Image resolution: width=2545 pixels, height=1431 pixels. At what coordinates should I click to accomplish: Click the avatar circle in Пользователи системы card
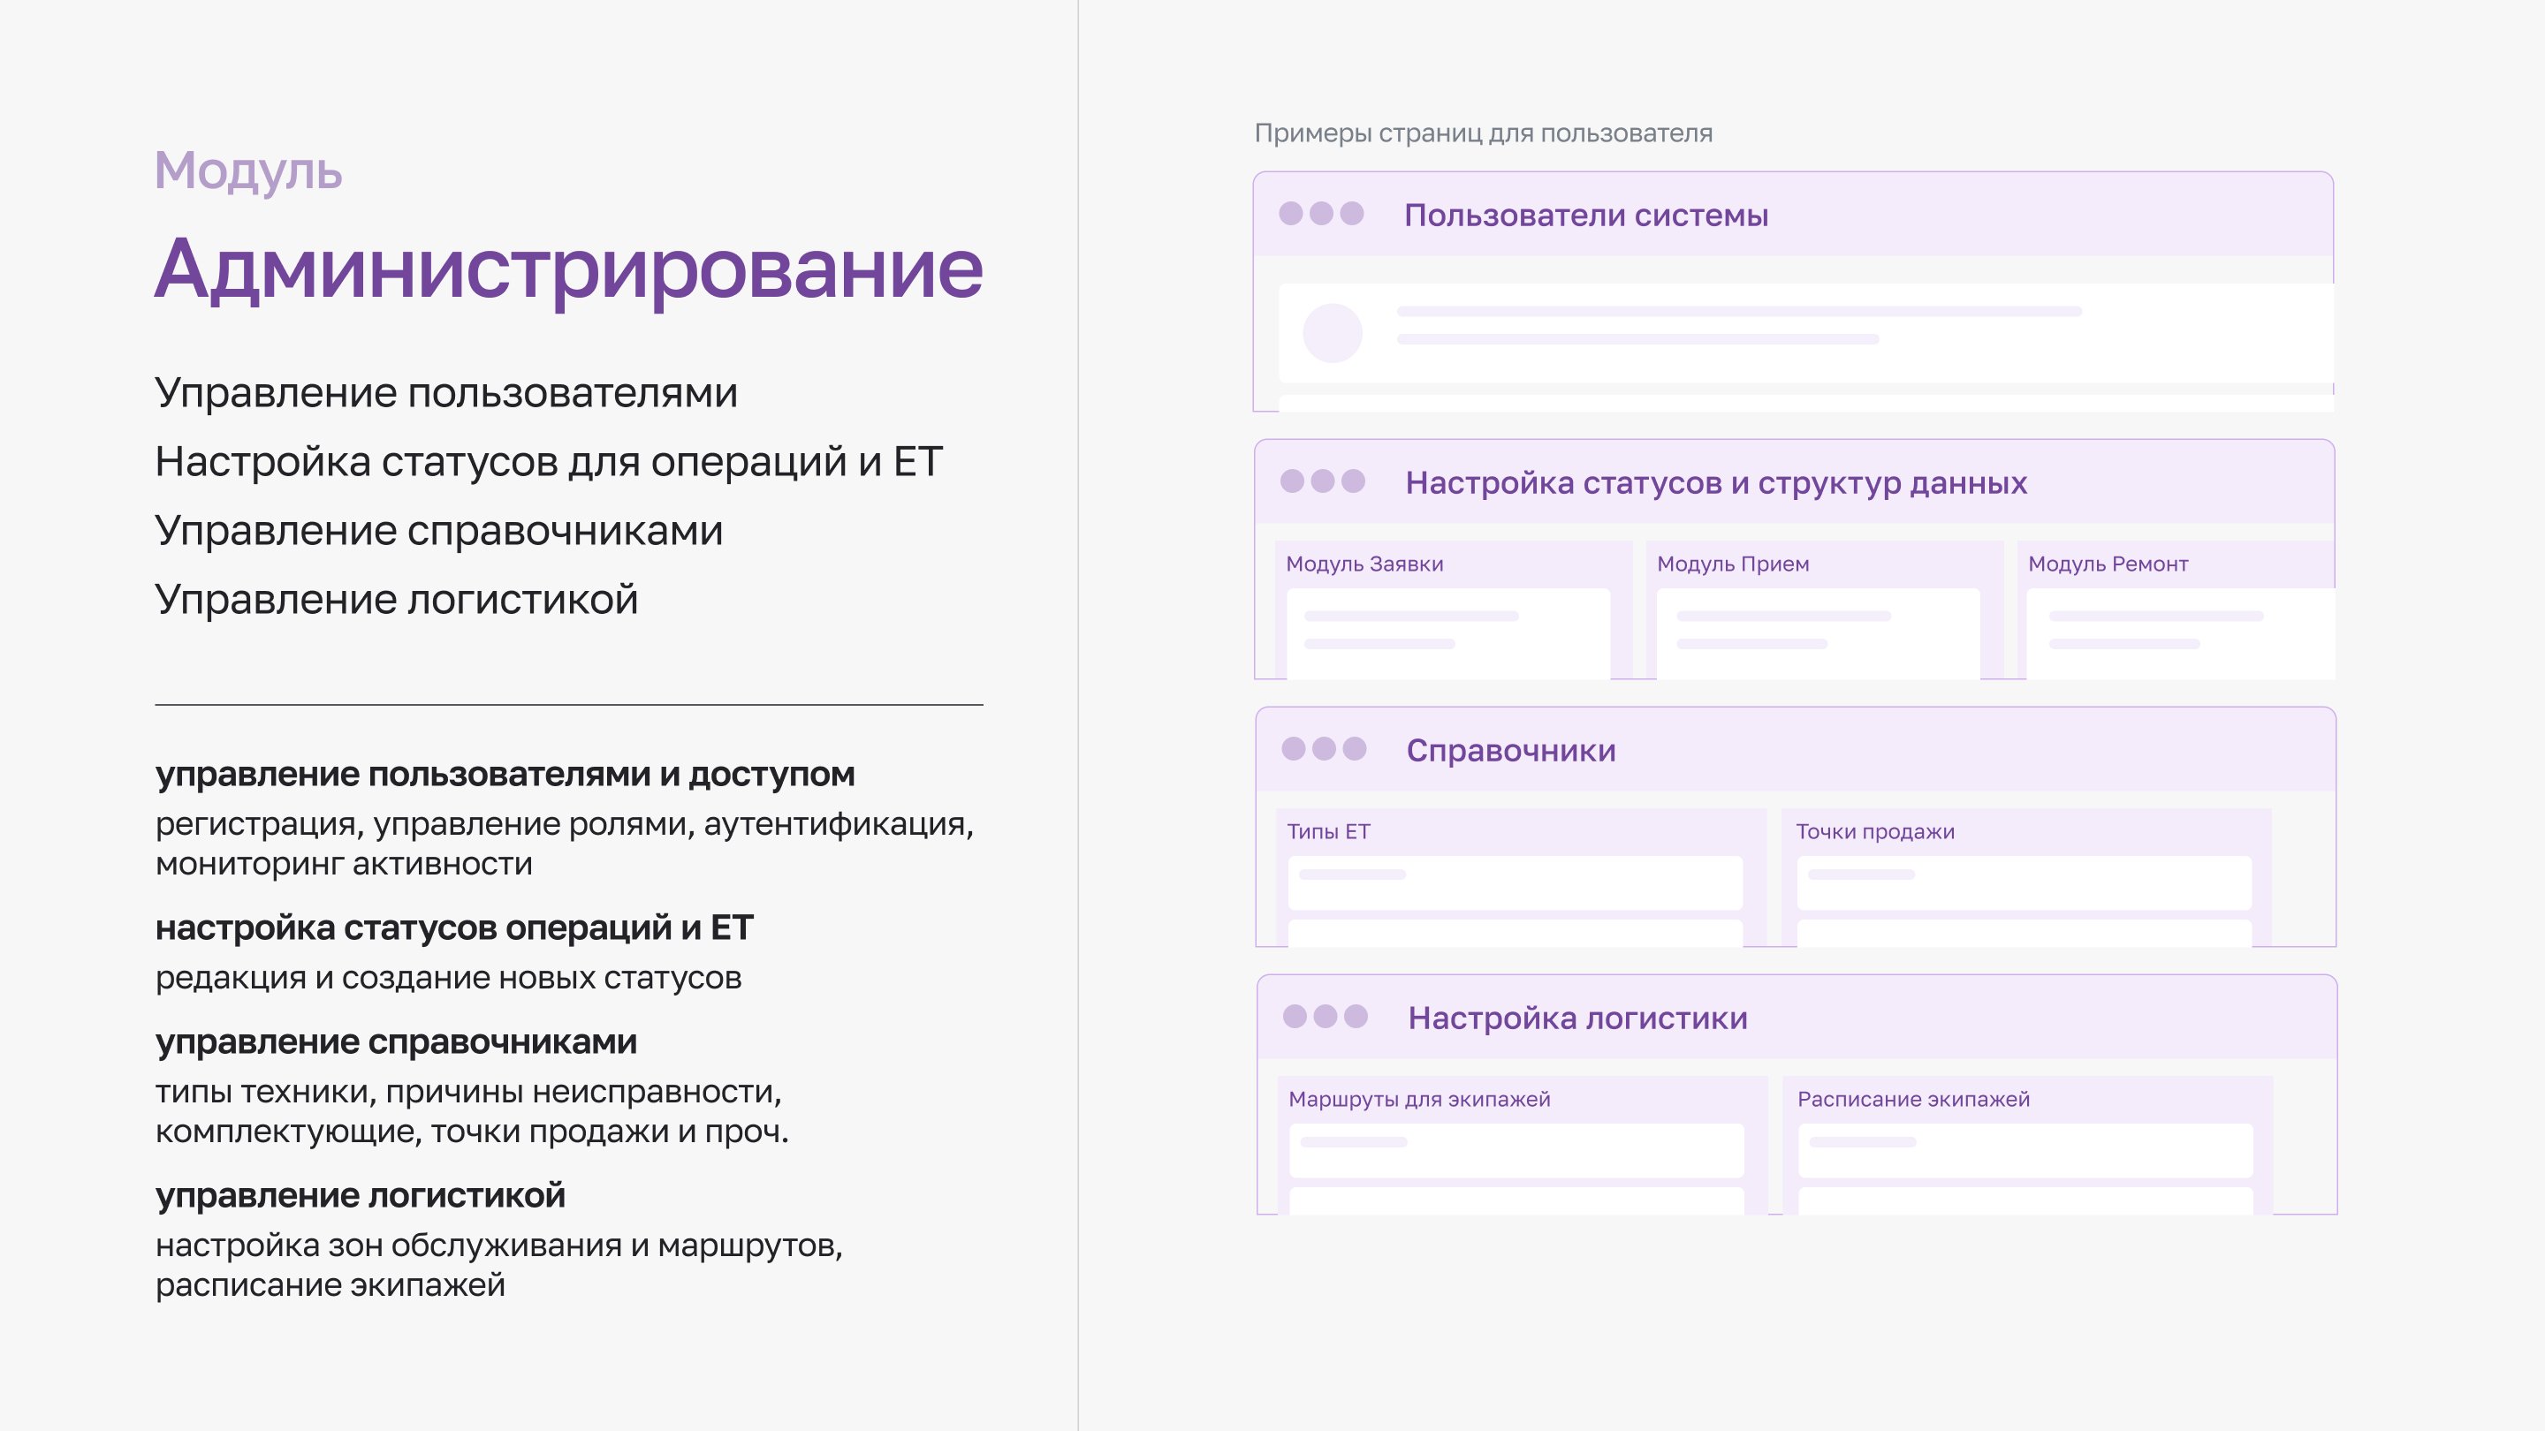1332,333
